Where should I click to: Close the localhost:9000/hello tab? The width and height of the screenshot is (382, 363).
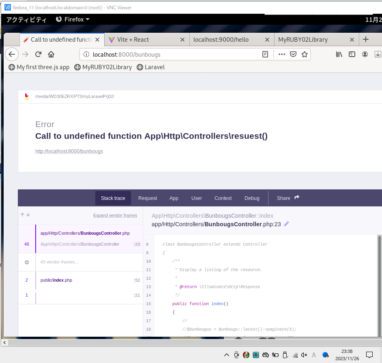[x=267, y=40]
